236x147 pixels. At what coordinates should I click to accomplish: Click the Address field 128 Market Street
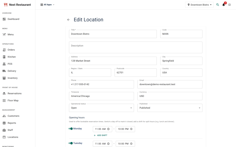pos(113,61)
